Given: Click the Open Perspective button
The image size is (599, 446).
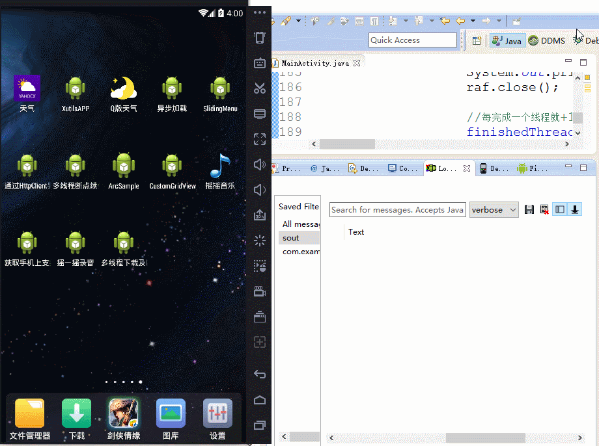Looking at the screenshot, I should (477, 41).
